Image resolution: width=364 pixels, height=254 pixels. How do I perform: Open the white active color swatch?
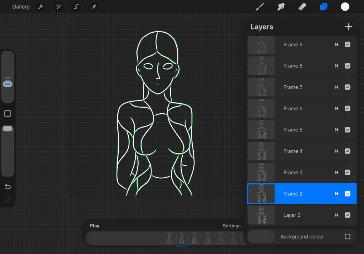[345, 7]
